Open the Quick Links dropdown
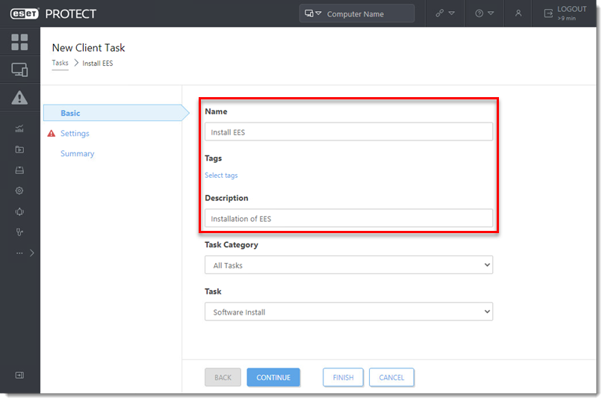The height and width of the screenshot is (402, 605). [445, 13]
